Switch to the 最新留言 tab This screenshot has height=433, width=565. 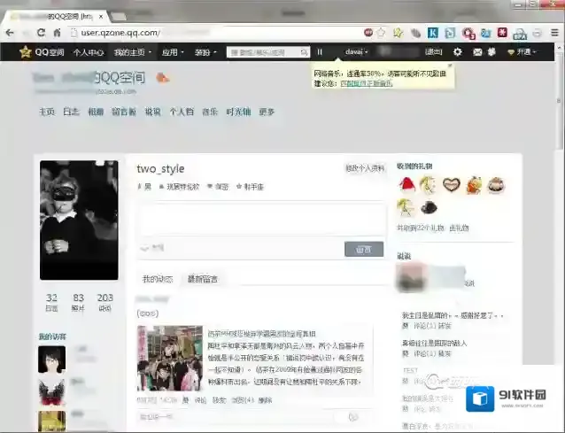[x=202, y=280]
